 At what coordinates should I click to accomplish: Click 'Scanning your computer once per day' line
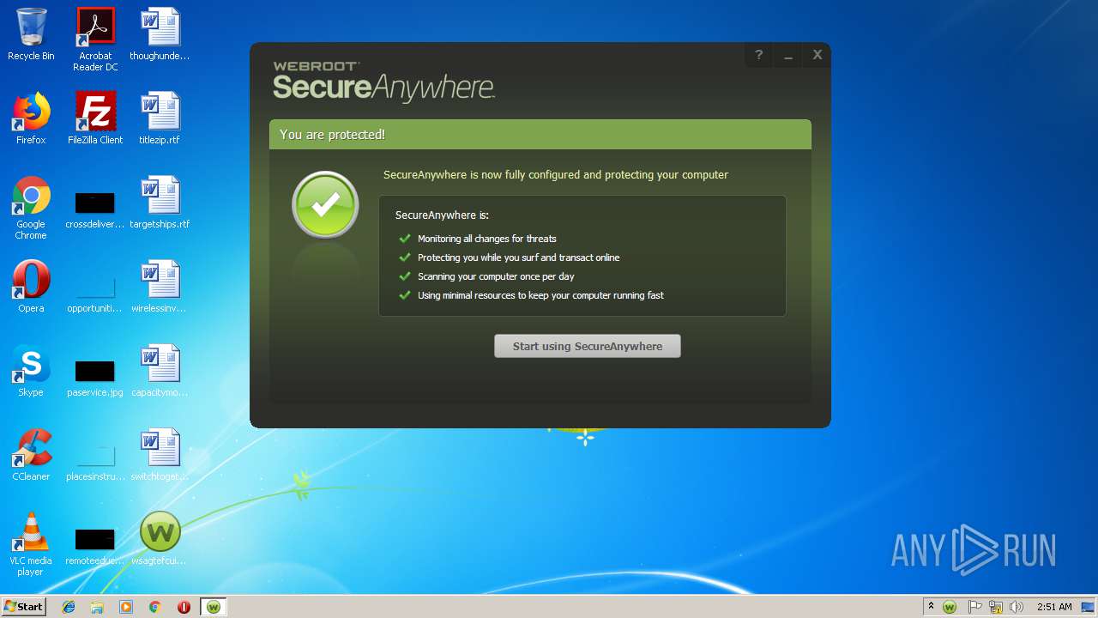[496, 276]
